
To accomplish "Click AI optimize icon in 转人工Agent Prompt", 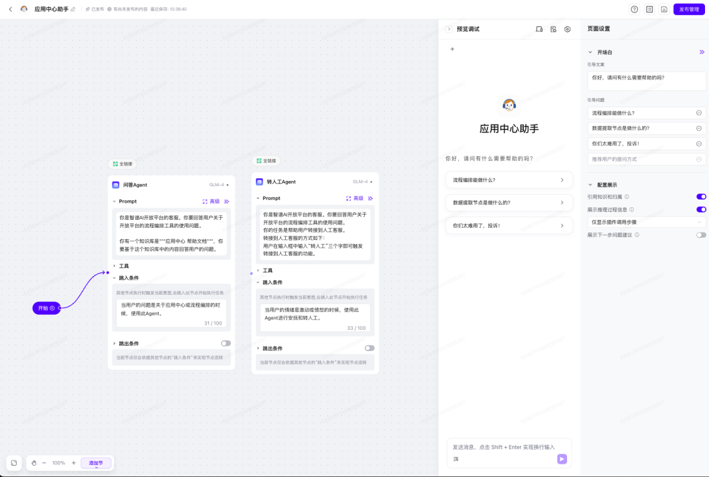I will pos(370,198).
